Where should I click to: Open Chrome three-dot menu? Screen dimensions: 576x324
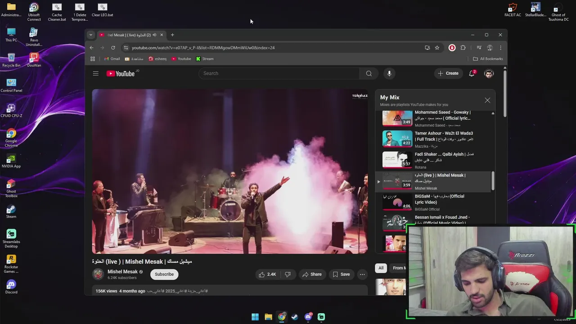pos(500,48)
